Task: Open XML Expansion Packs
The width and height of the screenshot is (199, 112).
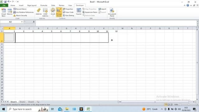Action: click(x=90, y=12)
